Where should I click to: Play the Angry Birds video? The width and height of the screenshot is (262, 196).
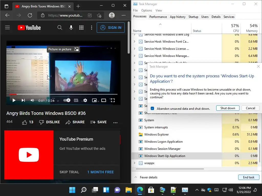(14, 100)
